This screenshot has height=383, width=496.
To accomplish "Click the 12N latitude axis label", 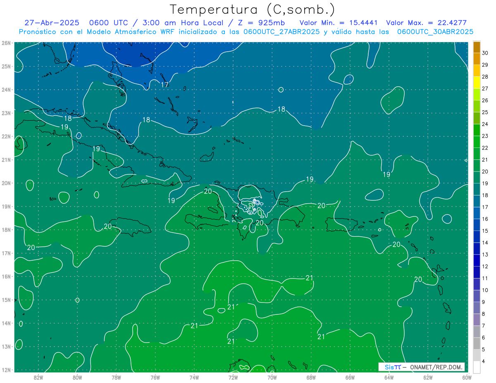I will coord(6,370).
